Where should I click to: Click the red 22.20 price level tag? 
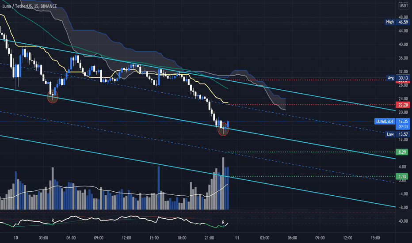pos(403,105)
